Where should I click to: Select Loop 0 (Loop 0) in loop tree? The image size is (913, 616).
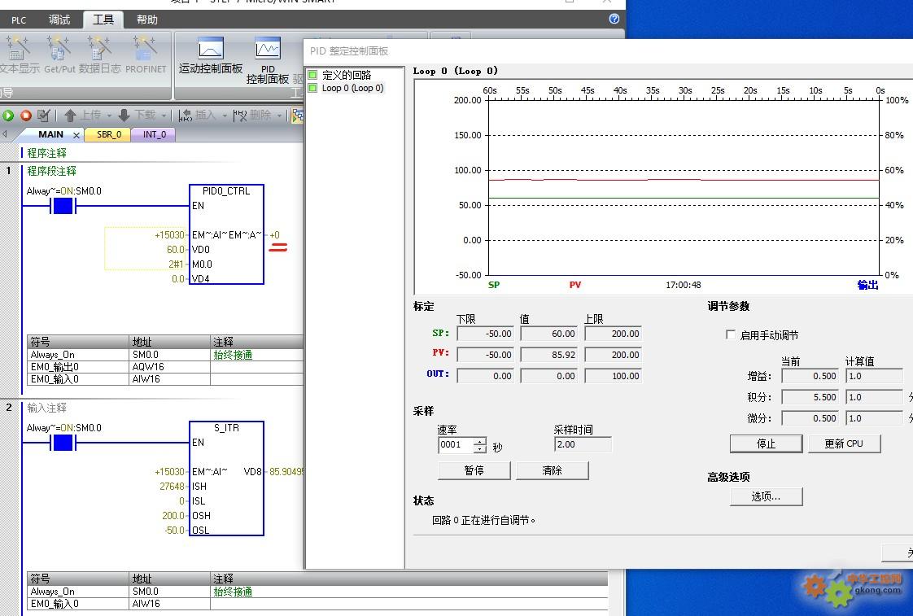pos(352,88)
